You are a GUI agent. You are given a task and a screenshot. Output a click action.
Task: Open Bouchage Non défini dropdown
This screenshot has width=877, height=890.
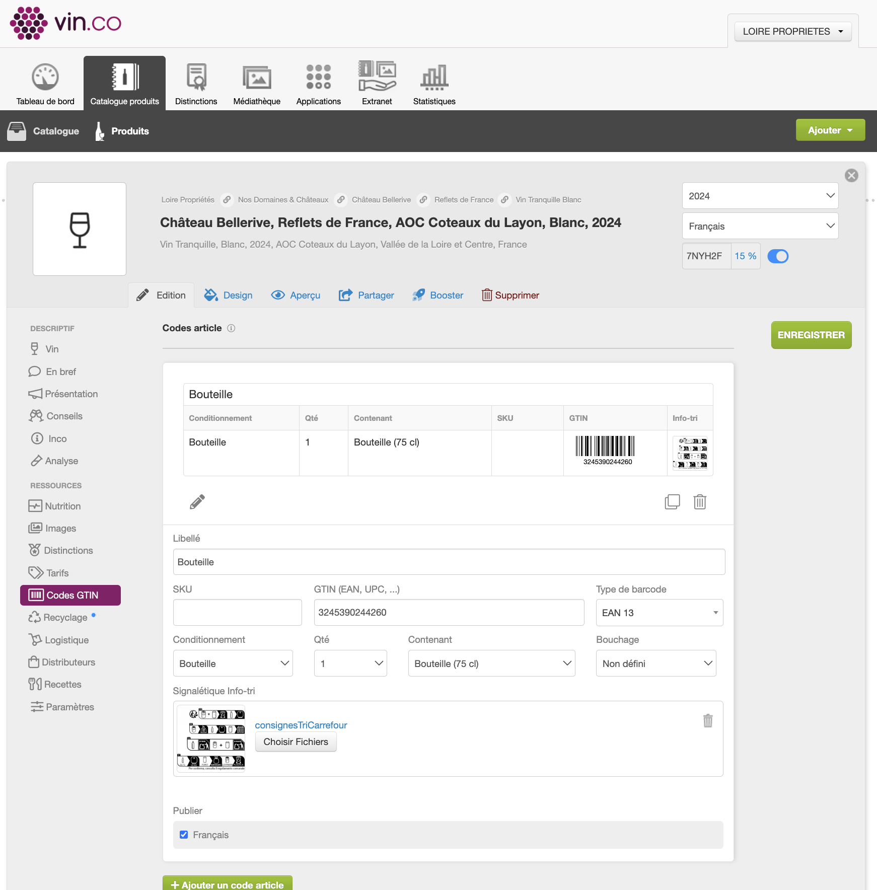[656, 663]
